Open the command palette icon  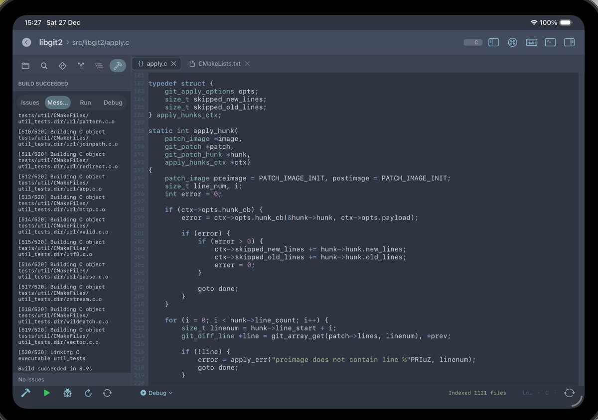tap(512, 42)
